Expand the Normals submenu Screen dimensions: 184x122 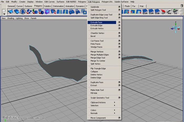point(115,113)
